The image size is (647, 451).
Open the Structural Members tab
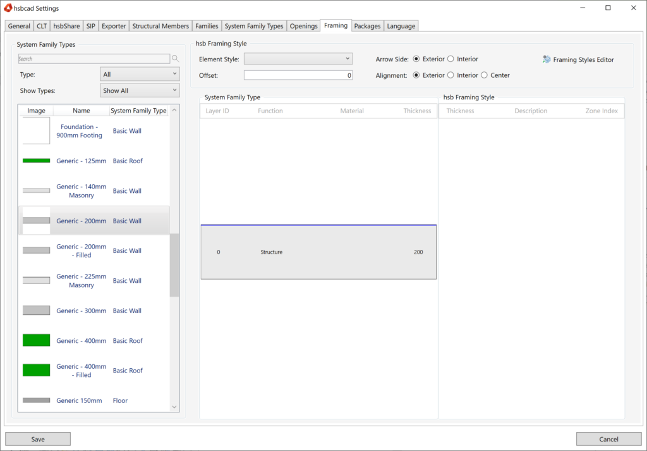160,26
